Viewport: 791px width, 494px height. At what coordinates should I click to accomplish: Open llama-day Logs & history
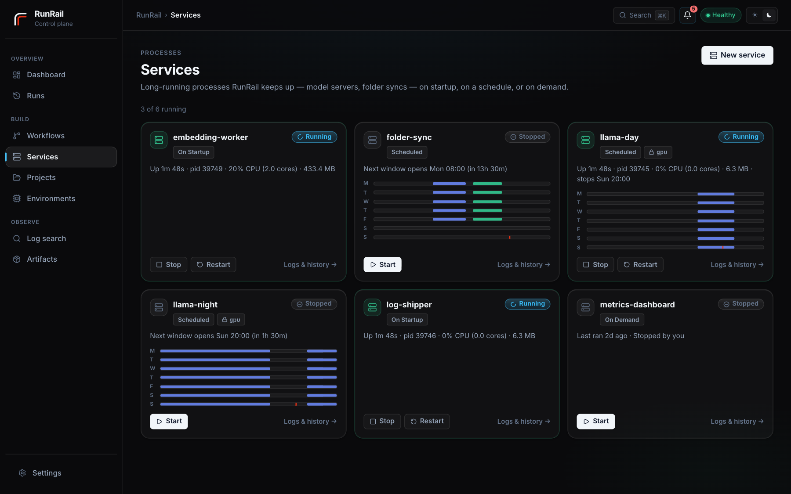(737, 265)
